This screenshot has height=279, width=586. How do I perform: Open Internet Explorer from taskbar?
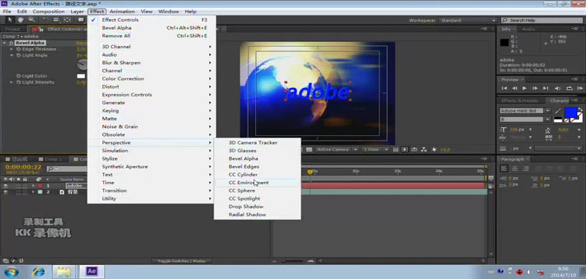[38, 271]
